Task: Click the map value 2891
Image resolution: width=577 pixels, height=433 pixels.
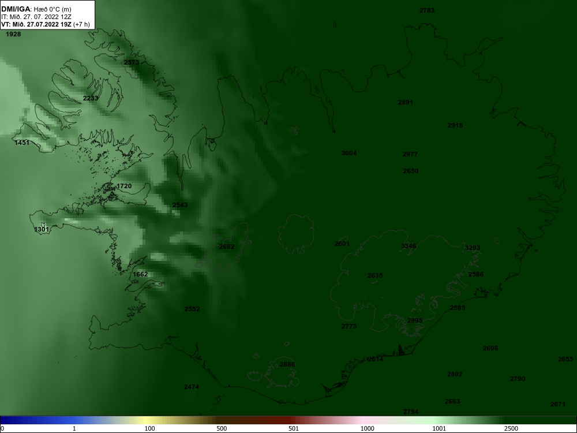Action: (406, 102)
